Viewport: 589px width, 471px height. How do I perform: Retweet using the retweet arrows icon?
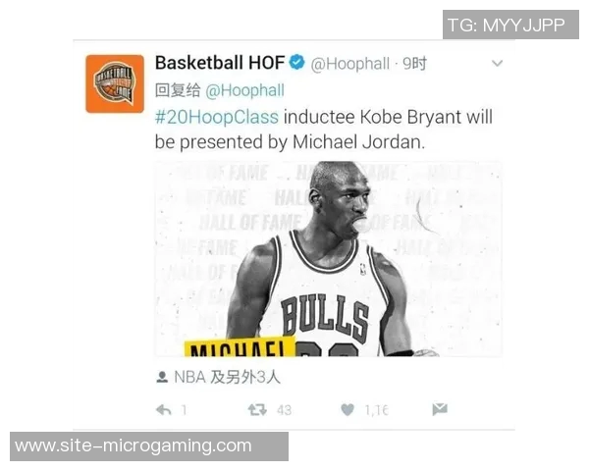(x=257, y=409)
